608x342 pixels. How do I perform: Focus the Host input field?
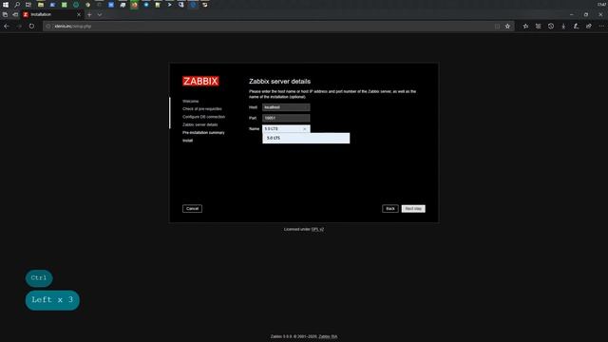pyautogui.click(x=286, y=107)
